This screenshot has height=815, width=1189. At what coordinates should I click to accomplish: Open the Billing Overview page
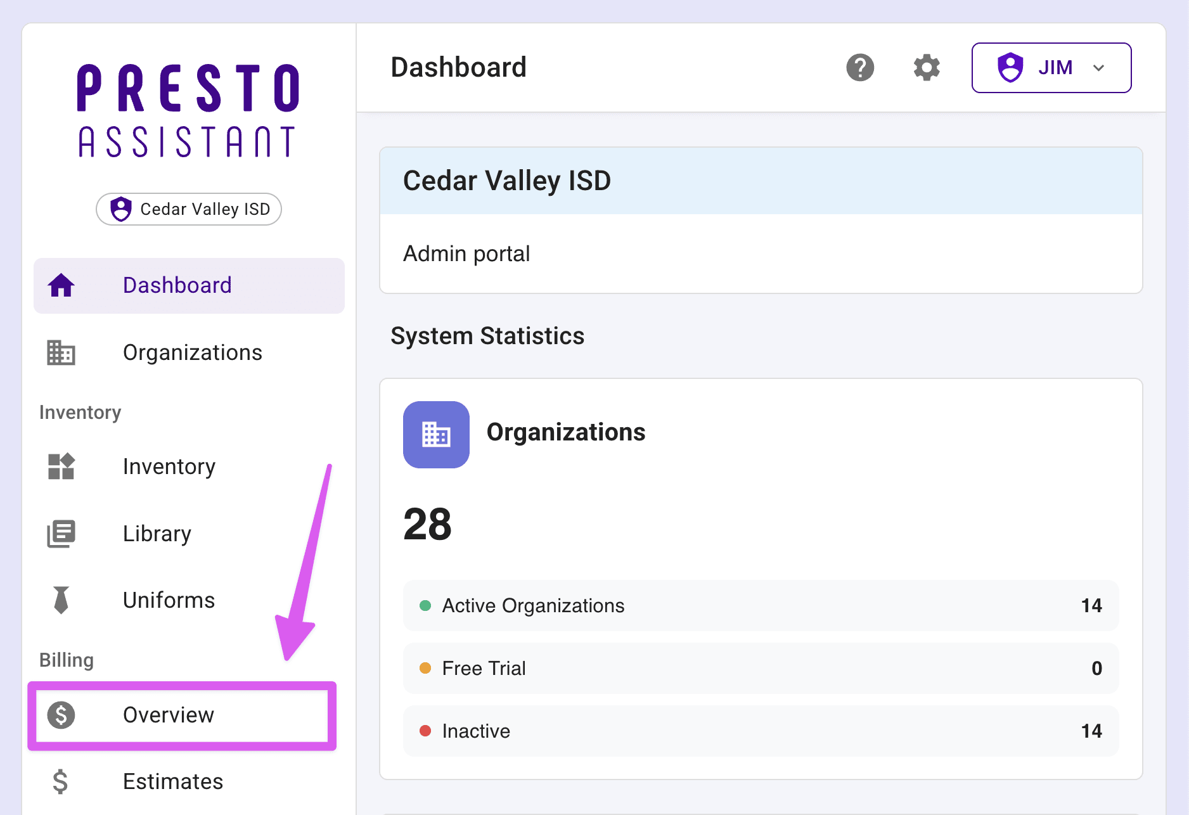pyautogui.click(x=169, y=715)
